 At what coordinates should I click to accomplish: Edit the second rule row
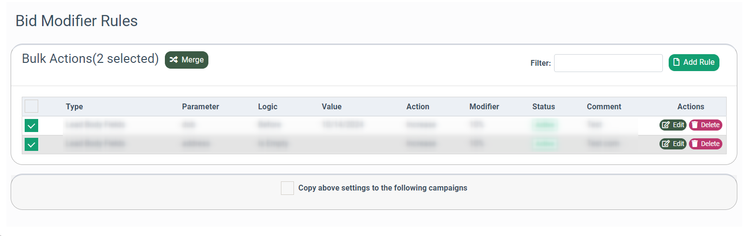[x=673, y=144]
